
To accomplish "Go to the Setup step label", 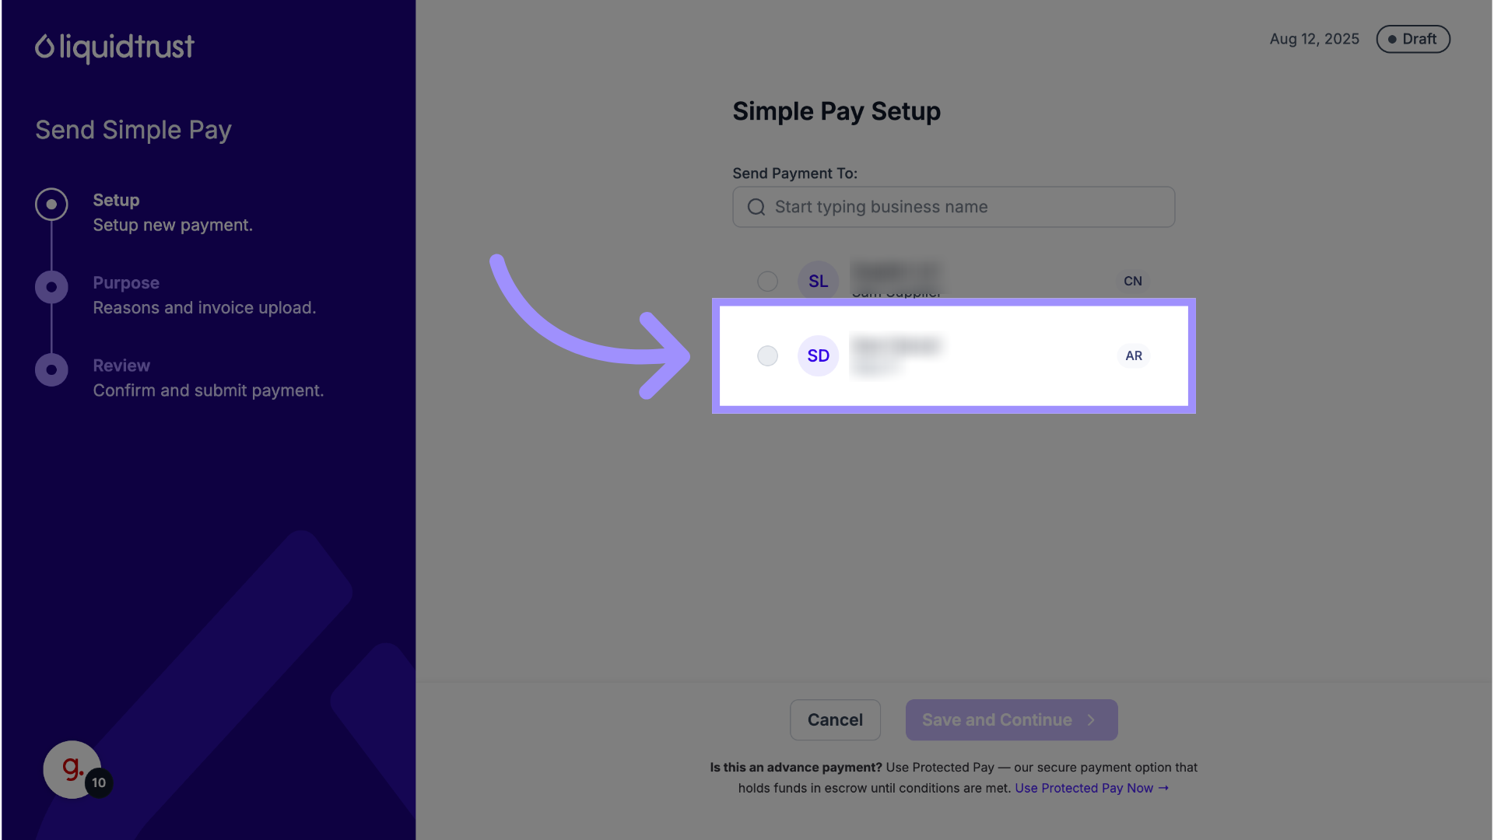I will (116, 201).
